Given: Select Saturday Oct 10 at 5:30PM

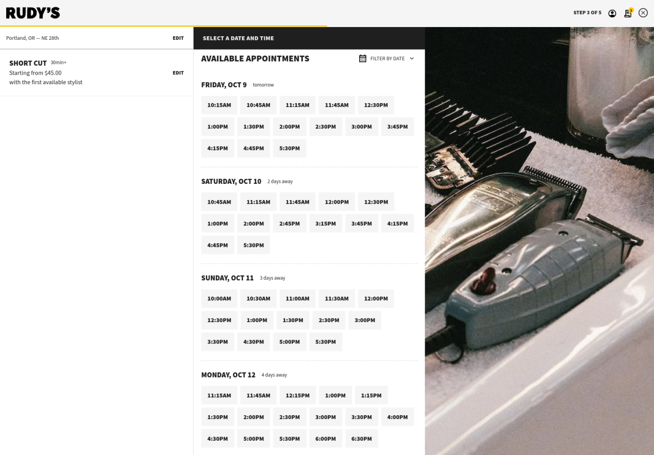Looking at the screenshot, I should (253, 245).
